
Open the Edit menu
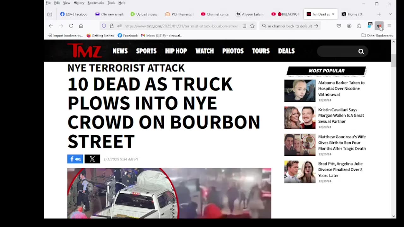point(57,3)
